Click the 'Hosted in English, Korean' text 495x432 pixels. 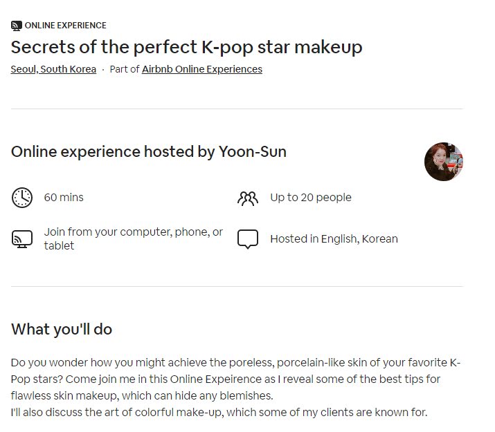(334, 239)
